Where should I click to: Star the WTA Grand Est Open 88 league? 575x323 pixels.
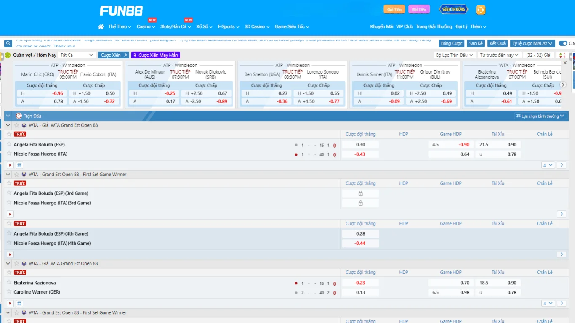tap(17, 125)
